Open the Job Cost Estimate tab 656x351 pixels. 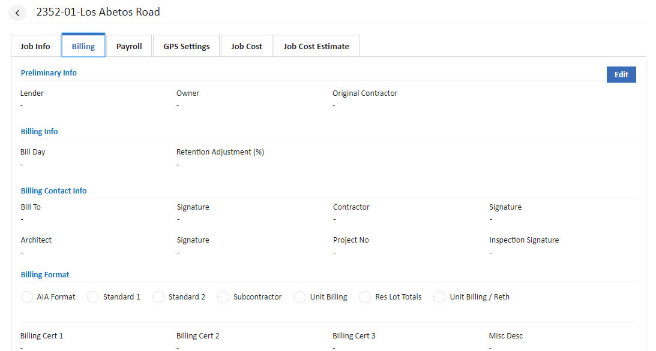(316, 46)
